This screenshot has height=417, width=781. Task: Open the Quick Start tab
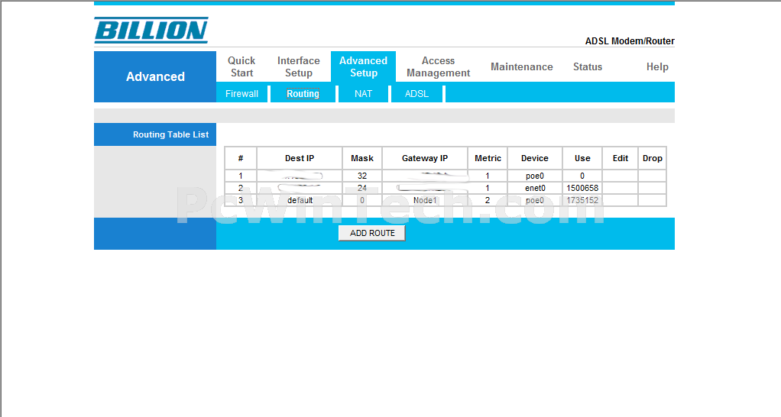241,66
